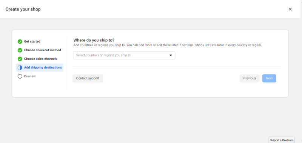
Task: Click the Report a Problem button
Action: tap(282, 140)
